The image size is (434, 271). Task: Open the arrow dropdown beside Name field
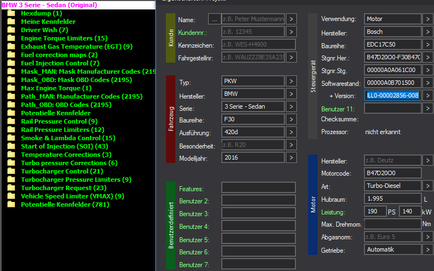[x=291, y=19]
